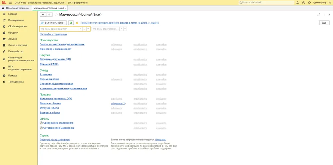Open Настройки и справочники link
The image size is (333, 165).
[x=54, y=34]
